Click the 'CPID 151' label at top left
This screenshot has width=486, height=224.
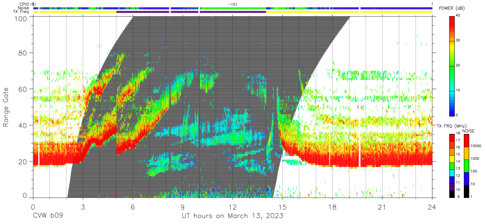28,4
